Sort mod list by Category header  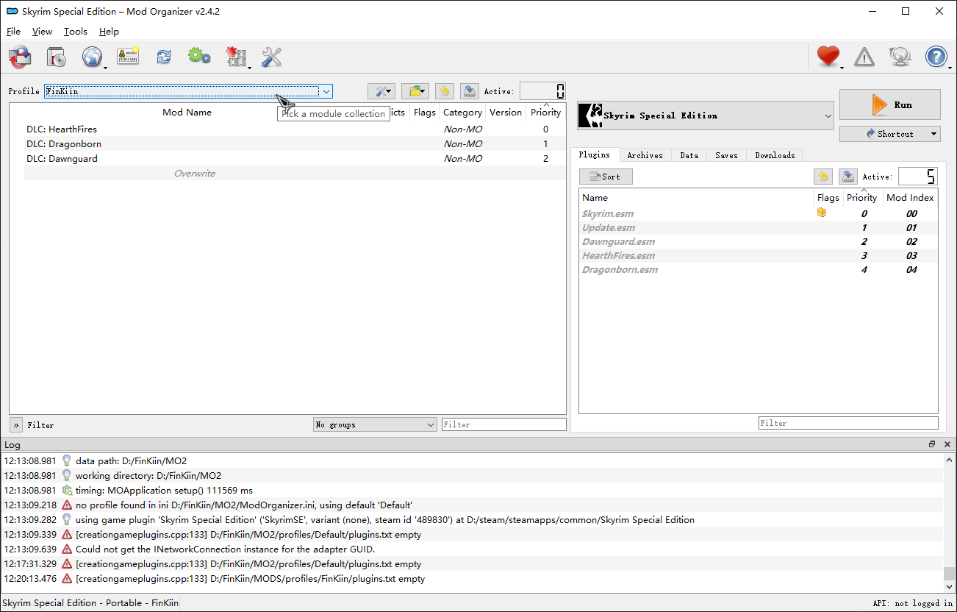(x=462, y=113)
